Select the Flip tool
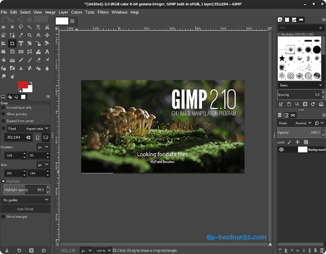326x254 pixels. coord(21,52)
